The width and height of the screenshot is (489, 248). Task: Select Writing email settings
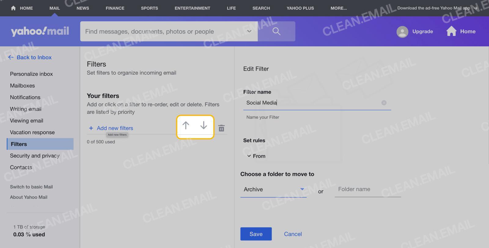click(x=26, y=109)
